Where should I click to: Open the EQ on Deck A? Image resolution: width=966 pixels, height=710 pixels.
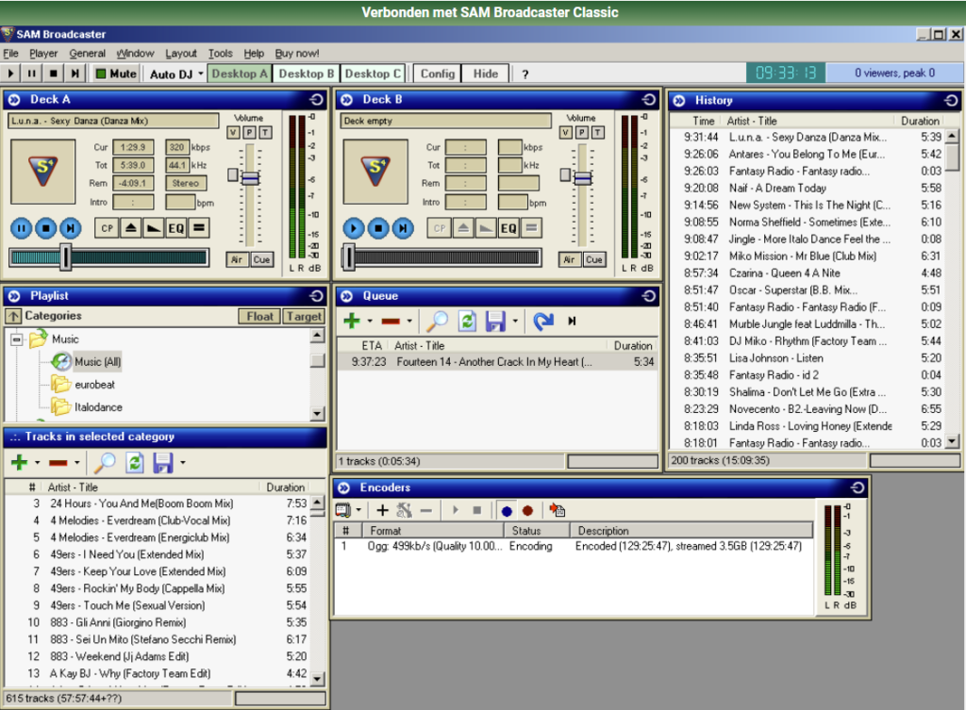176,228
